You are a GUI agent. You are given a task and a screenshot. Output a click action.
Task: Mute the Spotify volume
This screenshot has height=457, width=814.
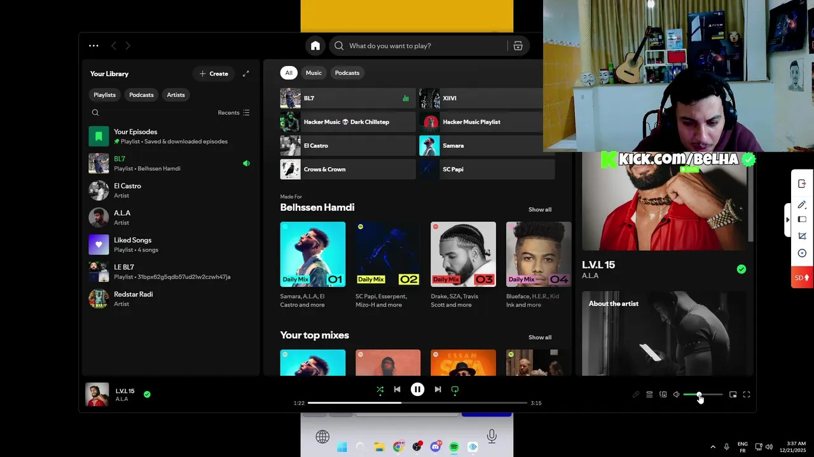click(676, 395)
